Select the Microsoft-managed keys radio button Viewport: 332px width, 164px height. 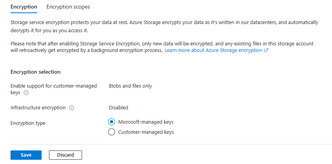pos(112,122)
